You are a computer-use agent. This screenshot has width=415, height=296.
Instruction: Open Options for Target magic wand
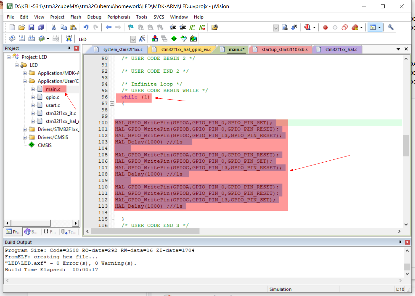click(x=142, y=39)
